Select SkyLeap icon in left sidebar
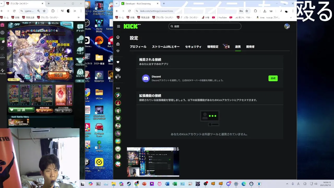This screenshot has width=334, height=188. 2,71
